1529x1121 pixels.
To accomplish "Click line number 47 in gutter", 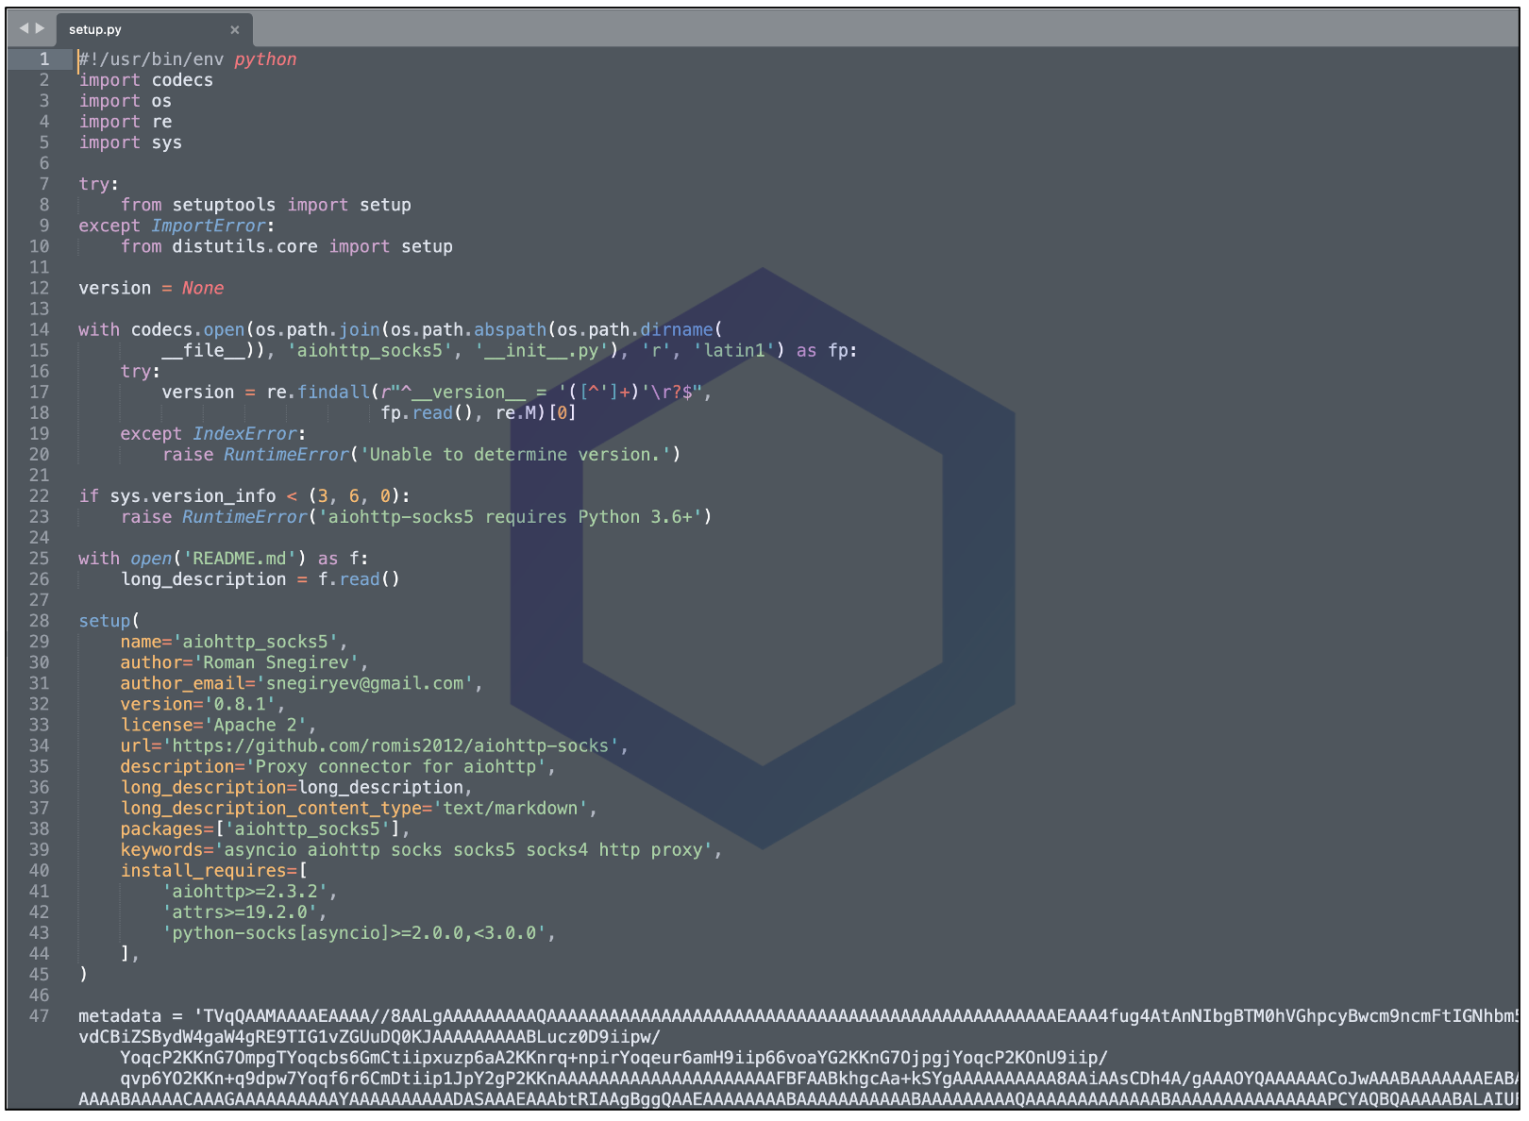I will [x=39, y=1016].
